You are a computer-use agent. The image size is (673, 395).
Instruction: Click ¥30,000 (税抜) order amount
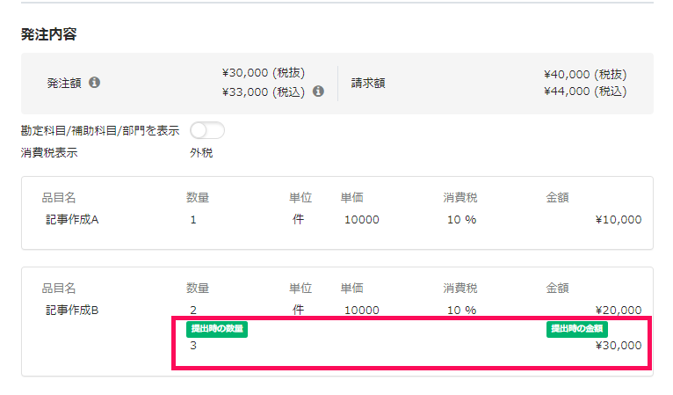(x=264, y=73)
